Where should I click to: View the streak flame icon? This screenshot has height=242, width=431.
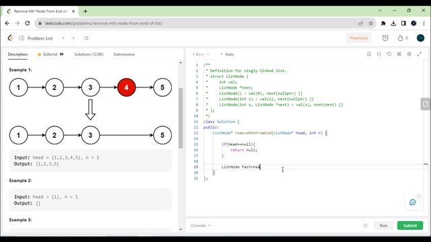pyautogui.click(x=400, y=38)
